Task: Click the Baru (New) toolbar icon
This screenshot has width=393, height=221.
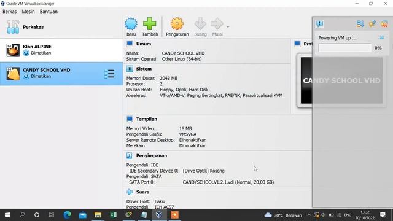Action: [131, 24]
